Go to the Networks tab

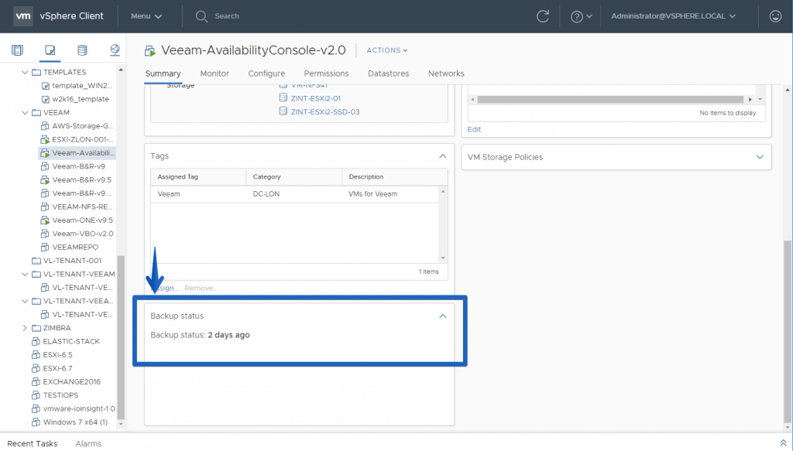[x=446, y=73]
